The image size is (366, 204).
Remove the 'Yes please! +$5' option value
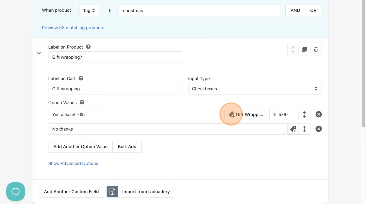click(319, 114)
